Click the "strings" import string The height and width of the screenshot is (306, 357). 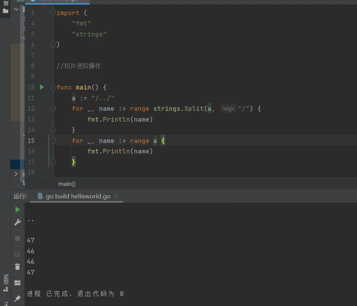tap(89, 34)
